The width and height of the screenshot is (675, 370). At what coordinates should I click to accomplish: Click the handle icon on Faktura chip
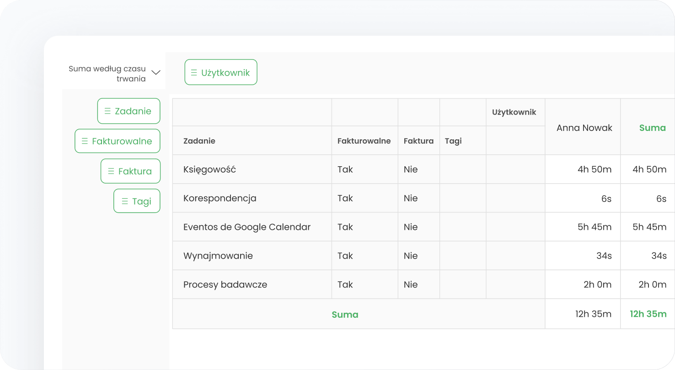[x=111, y=171]
